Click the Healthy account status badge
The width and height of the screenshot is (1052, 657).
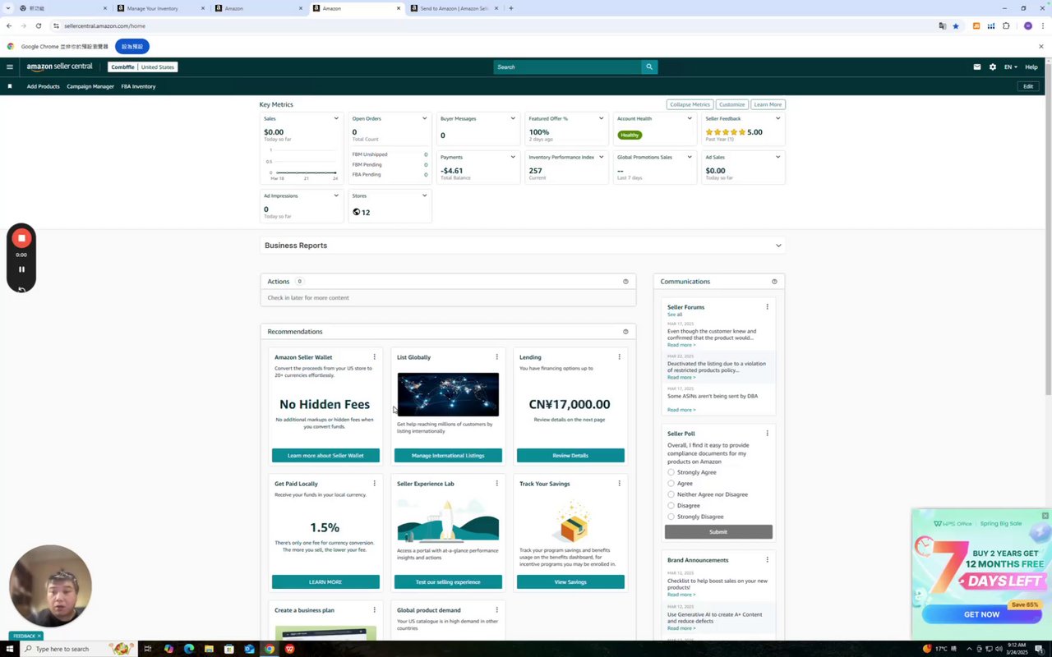(x=630, y=135)
